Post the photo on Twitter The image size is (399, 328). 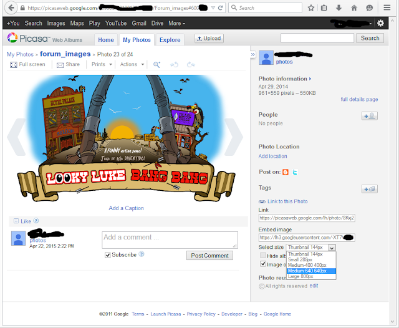(295, 172)
